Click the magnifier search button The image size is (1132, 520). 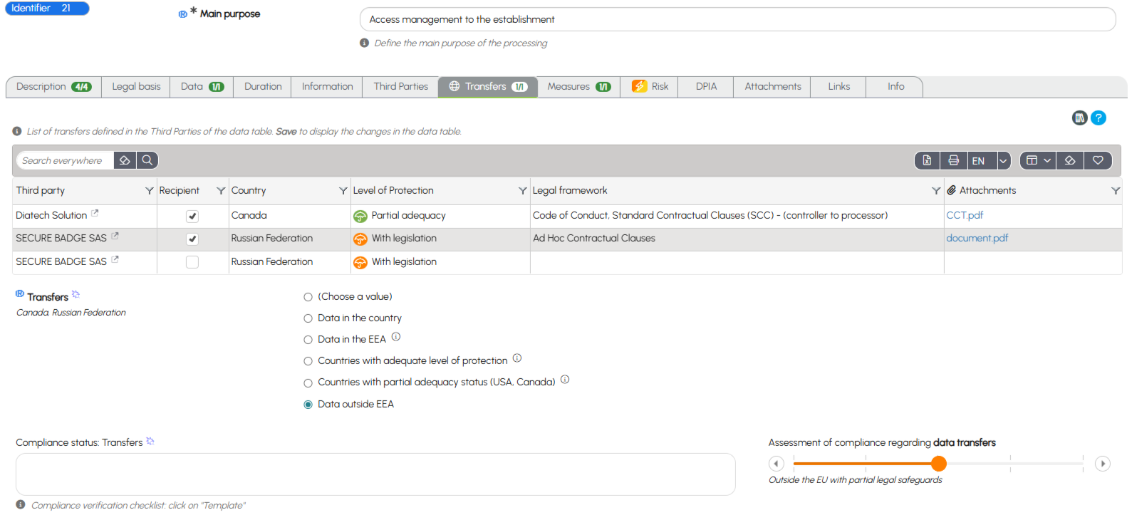[x=147, y=160]
